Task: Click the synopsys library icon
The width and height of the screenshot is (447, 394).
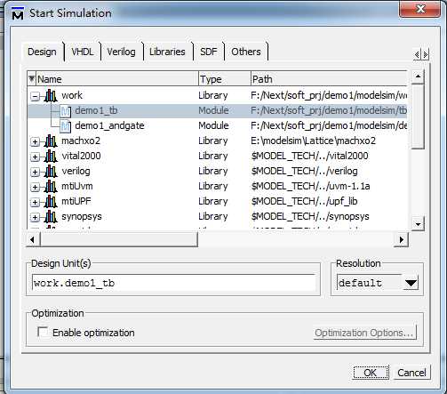Action: click(x=51, y=217)
